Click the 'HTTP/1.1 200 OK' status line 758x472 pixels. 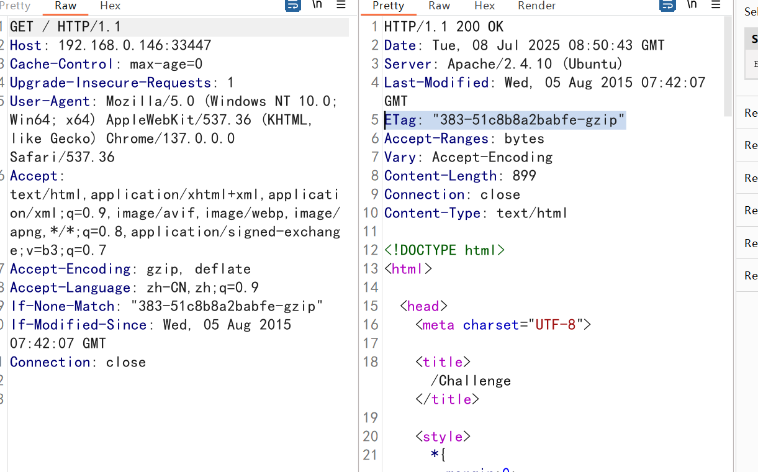444,27
